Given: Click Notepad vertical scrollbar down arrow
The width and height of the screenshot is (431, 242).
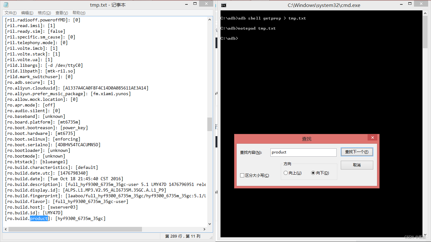Looking at the screenshot, I should pos(210,224).
